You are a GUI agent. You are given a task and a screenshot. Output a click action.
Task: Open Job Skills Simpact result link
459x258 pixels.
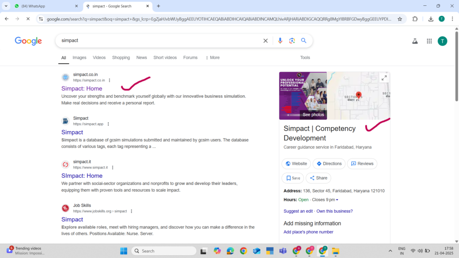click(x=72, y=219)
